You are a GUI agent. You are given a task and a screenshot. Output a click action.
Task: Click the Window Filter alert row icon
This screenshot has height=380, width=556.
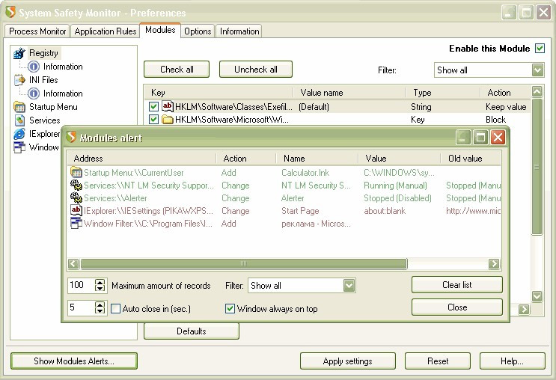click(x=76, y=224)
